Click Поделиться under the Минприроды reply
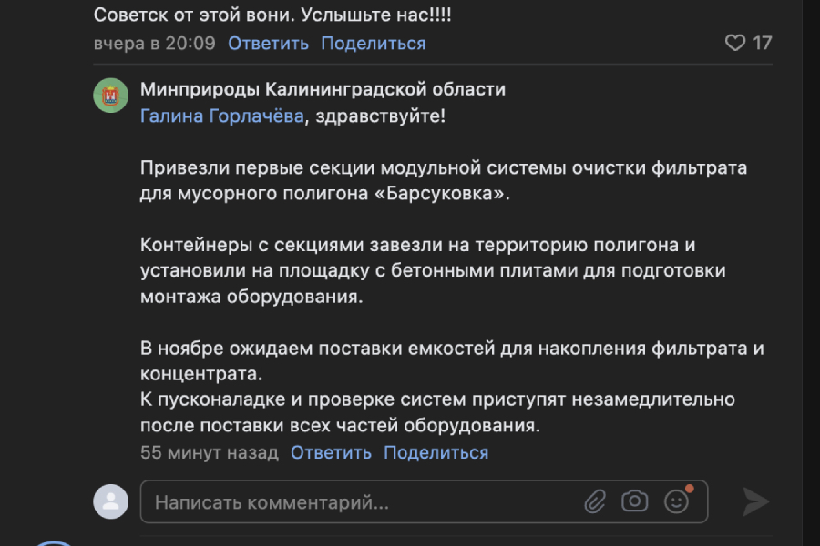The width and height of the screenshot is (820, 546). (x=436, y=452)
